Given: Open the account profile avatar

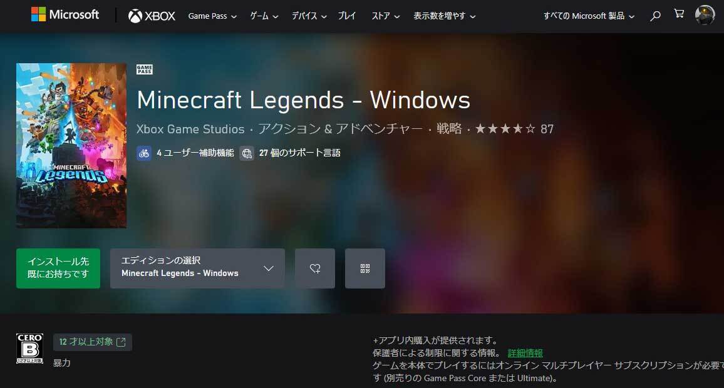Looking at the screenshot, I should (705, 15).
